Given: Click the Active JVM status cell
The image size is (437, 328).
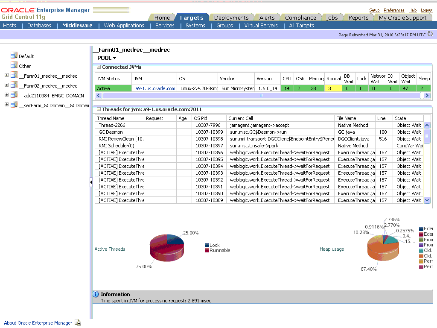Looking at the screenshot, I should coord(113,88).
